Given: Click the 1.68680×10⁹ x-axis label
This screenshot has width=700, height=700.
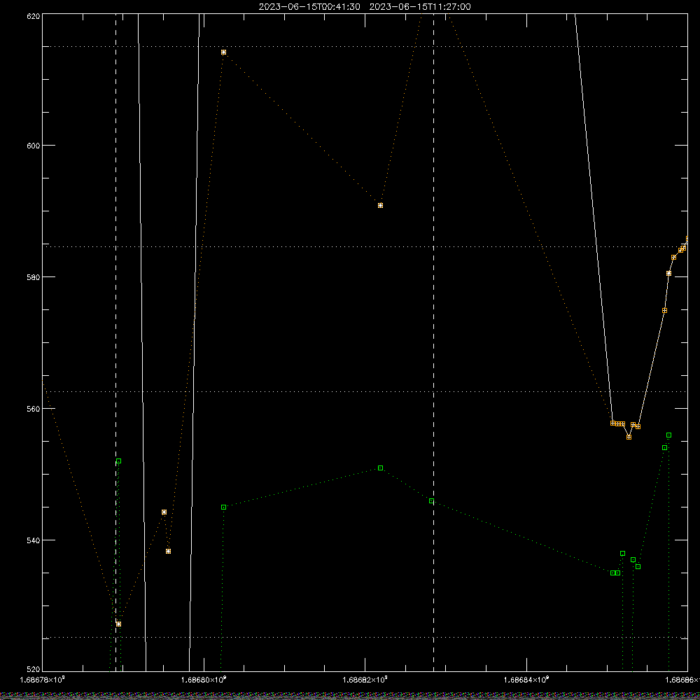Looking at the screenshot, I should pyautogui.click(x=204, y=680).
